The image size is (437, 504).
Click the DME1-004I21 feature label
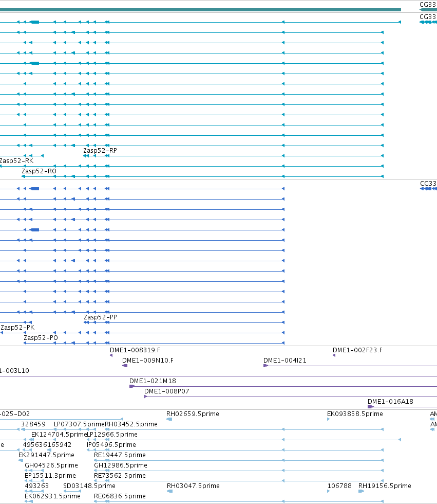tap(285, 361)
